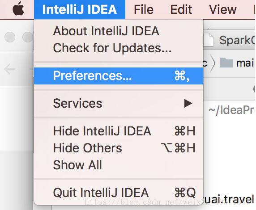Choose Check for Updates...
Image resolution: width=256 pixels, height=210 pixels.
(119, 48)
